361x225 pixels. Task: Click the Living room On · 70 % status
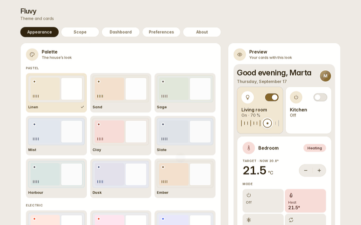[x=251, y=115]
